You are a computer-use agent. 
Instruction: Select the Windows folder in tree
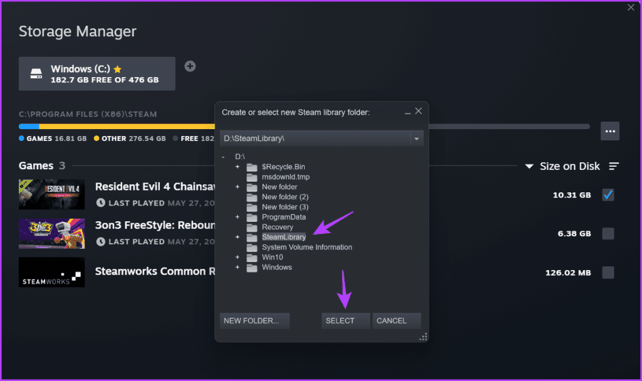coord(276,267)
